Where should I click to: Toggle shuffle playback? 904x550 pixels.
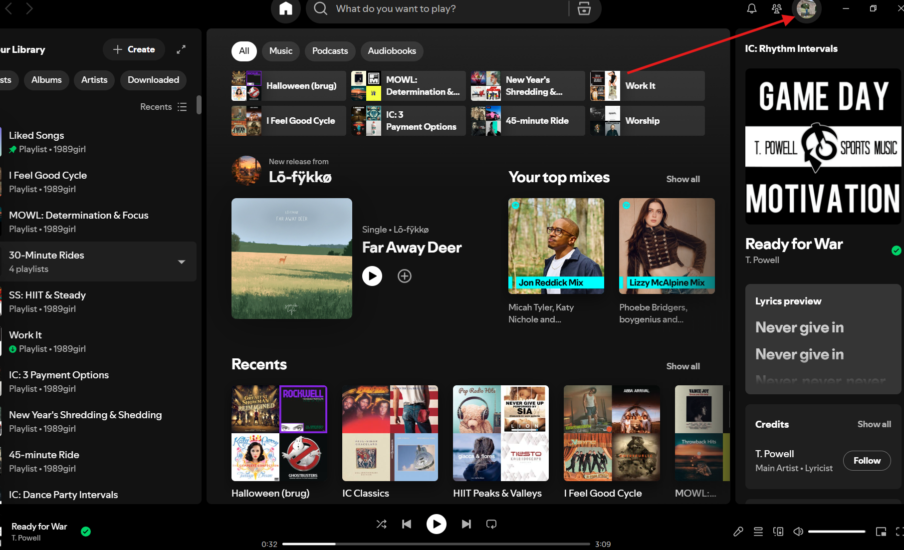[381, 524]
